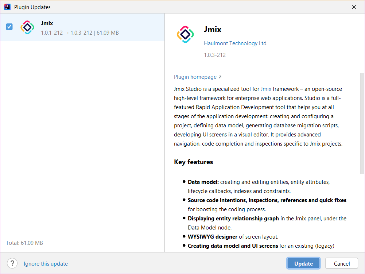The width and height of the screenshot is (365, 274).
Task: Close the Plugin Updates dialog
Action: (354, 7)
